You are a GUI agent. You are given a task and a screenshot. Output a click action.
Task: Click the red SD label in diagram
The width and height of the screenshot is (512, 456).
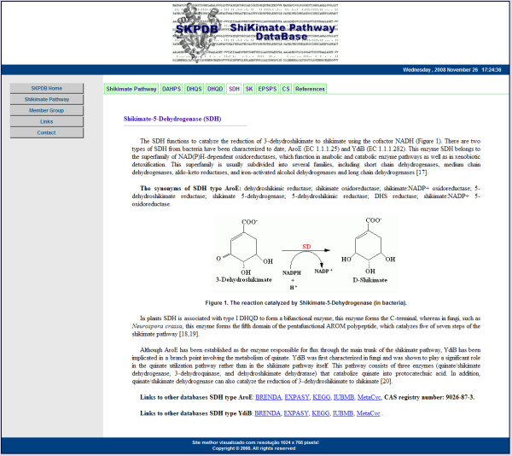306,246
